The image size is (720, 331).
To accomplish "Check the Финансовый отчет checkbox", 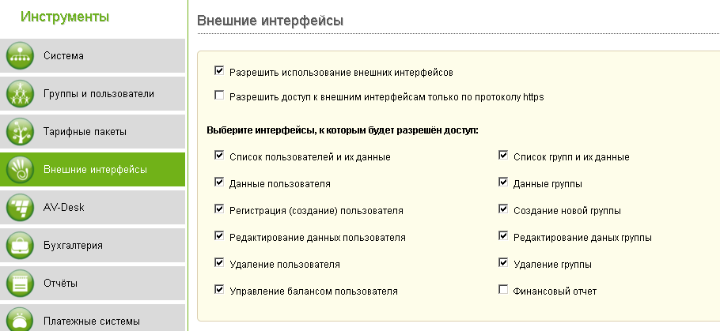I will pyautogui.click(x=503, y=290).
